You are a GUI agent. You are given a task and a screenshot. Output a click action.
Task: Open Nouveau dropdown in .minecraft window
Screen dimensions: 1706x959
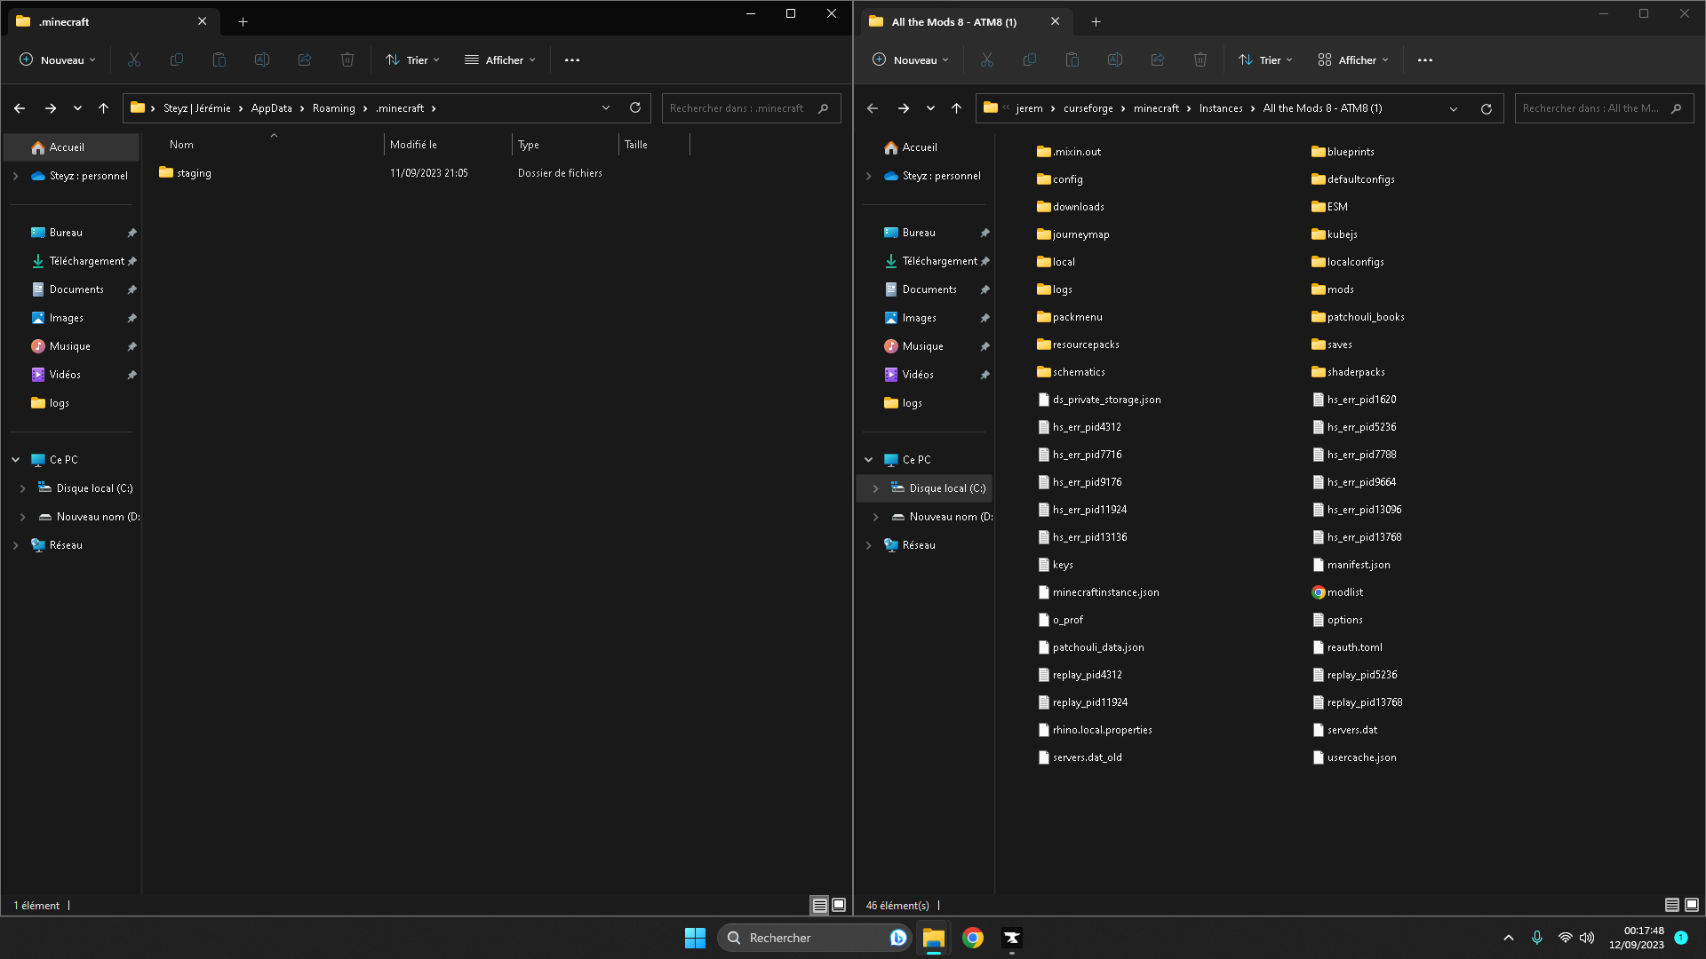(58, 59)
